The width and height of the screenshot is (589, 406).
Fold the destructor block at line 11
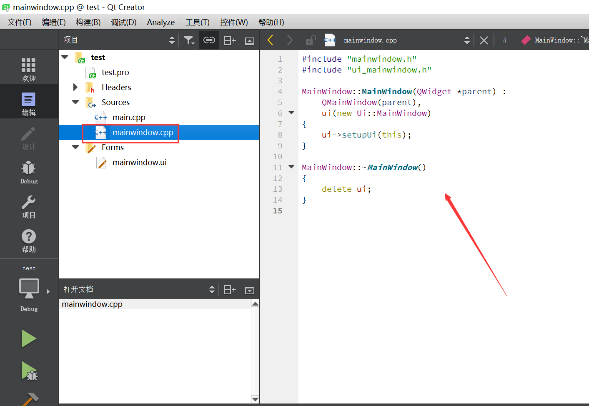[x=291, y=167]
